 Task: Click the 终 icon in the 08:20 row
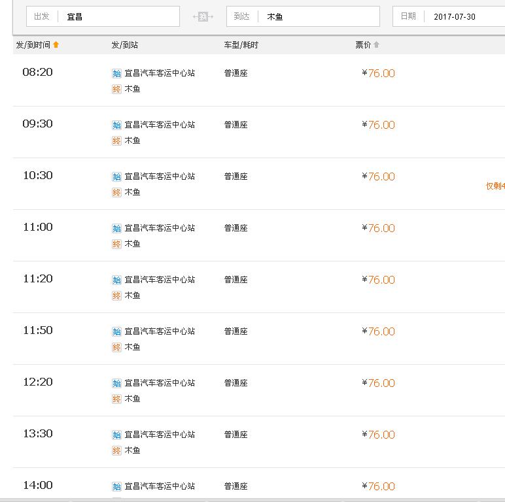point(116,89)
